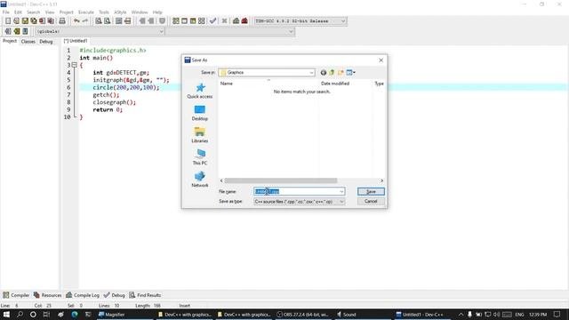
Task: Click the Open file toolbar icon
Action: pyautogui.click(x=16, y=21)
